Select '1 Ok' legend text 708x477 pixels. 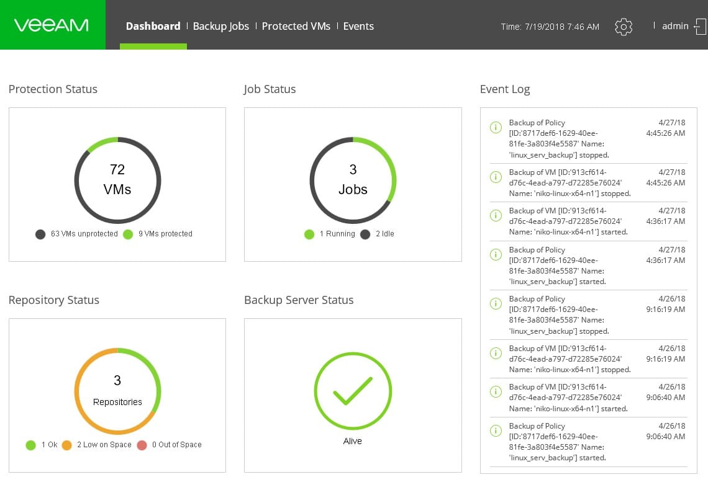click(49, 445)
